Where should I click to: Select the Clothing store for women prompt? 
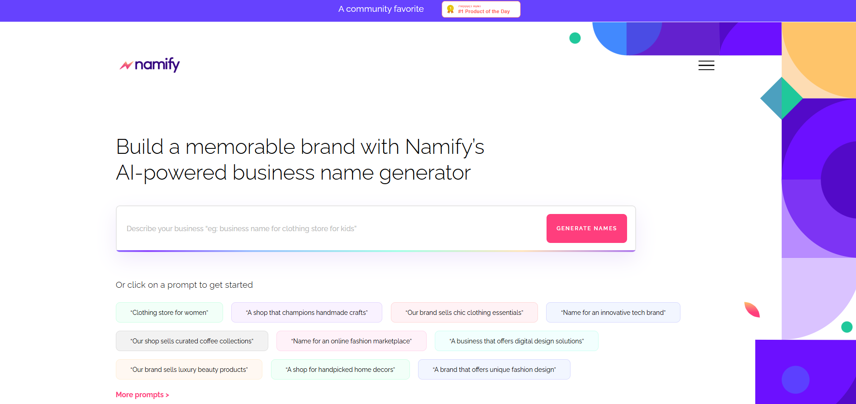click(169, 313)
